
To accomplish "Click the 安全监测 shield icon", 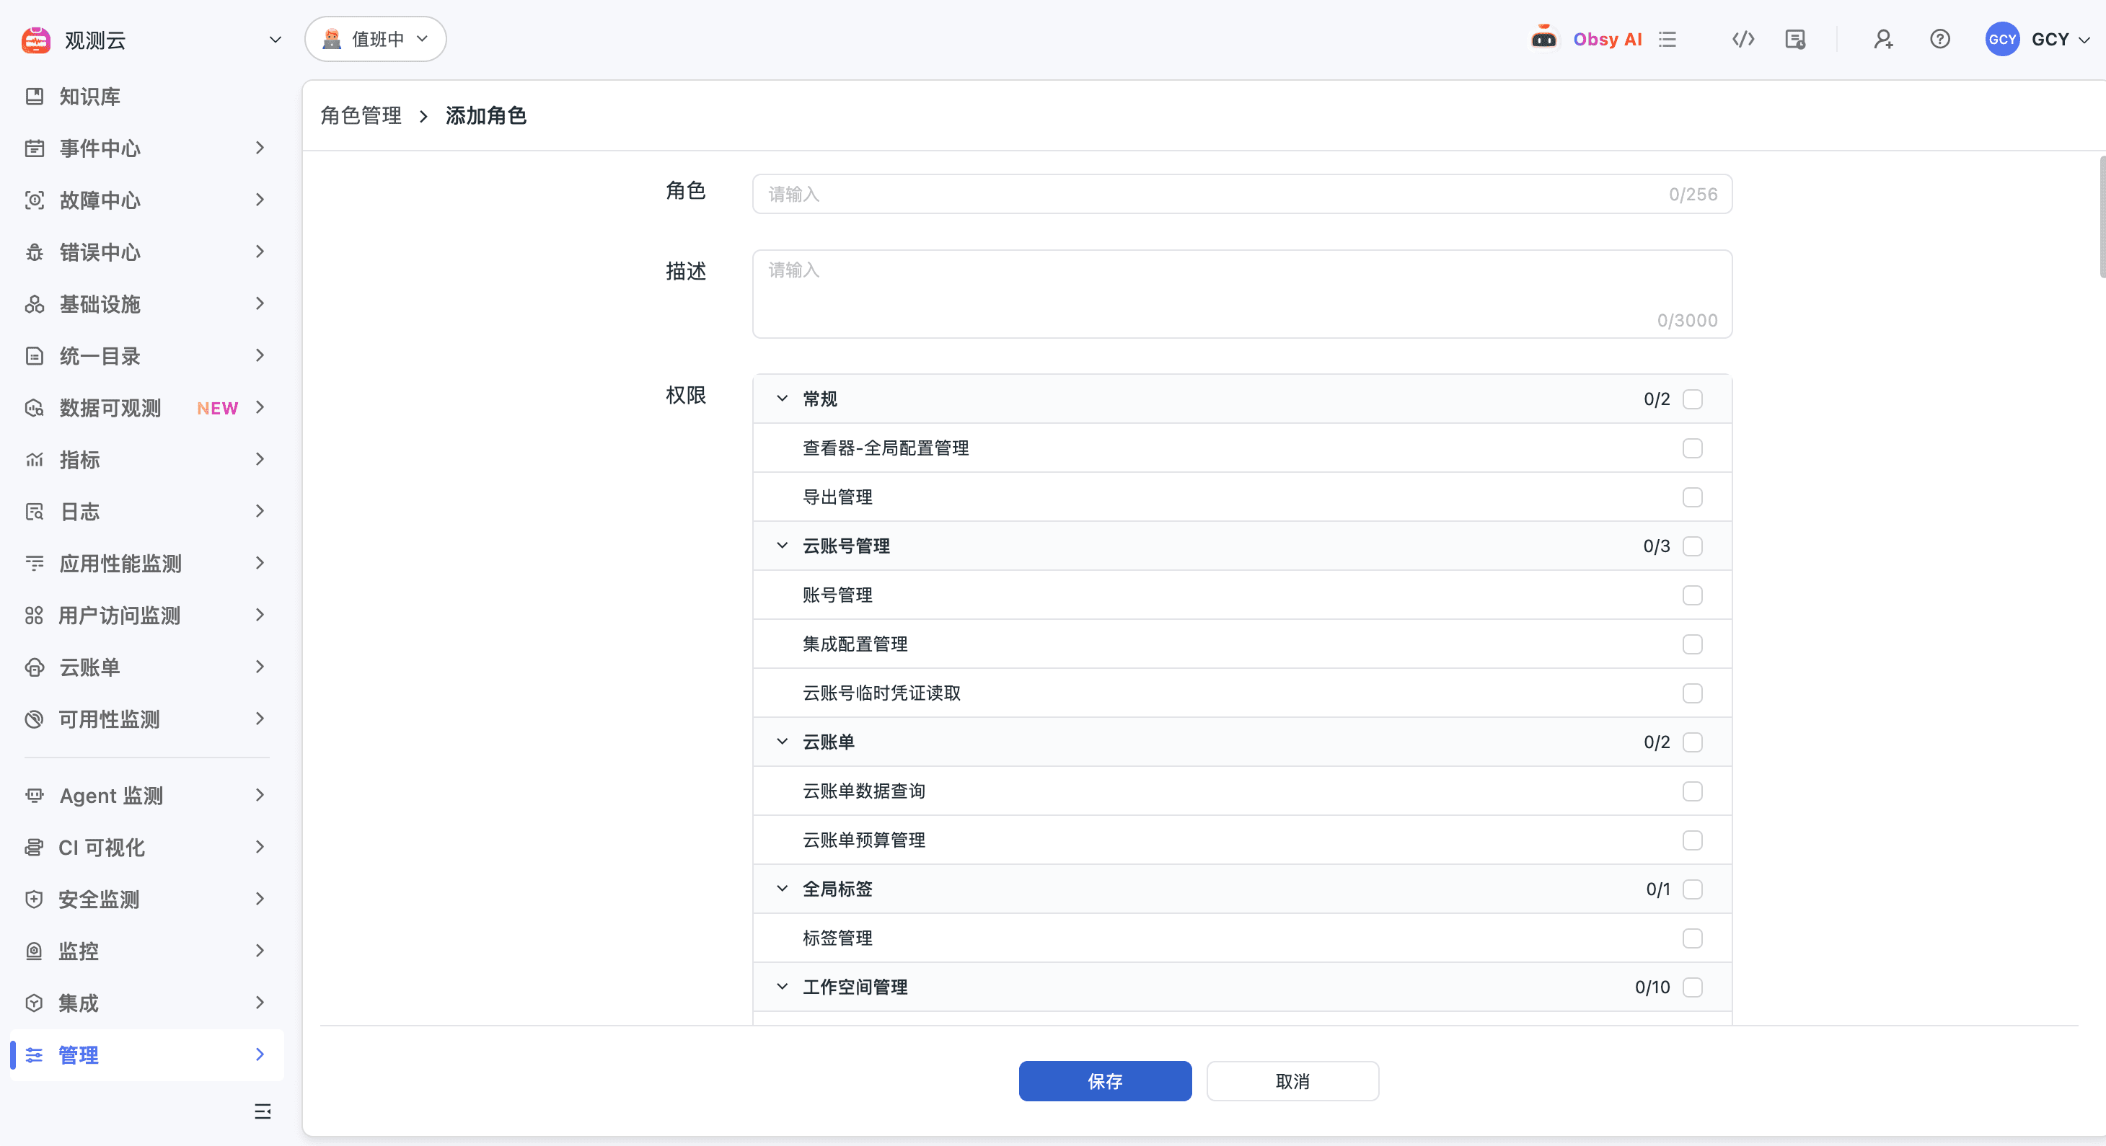I will click(x=35, y=900).
